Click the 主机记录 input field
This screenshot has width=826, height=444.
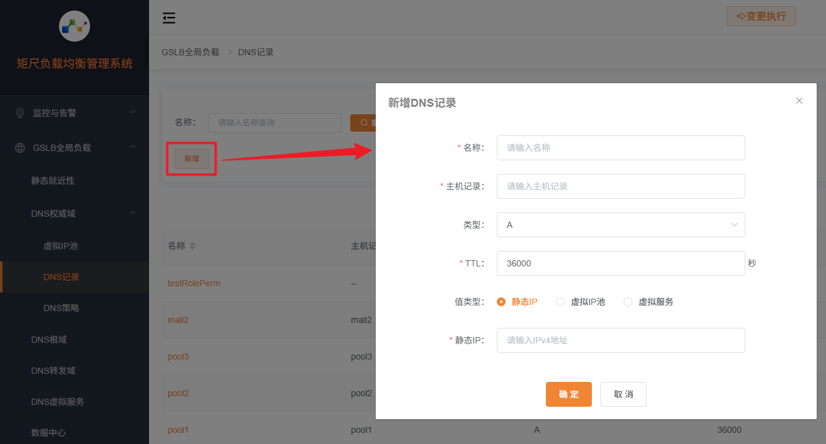(620, 186)
